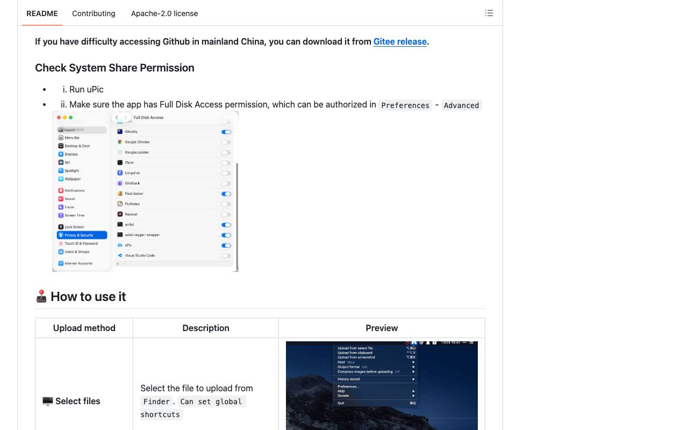This screenshot has width=688, height=430.
Task: Click the Visual Studio Code app icon
Action: point(120,255)
